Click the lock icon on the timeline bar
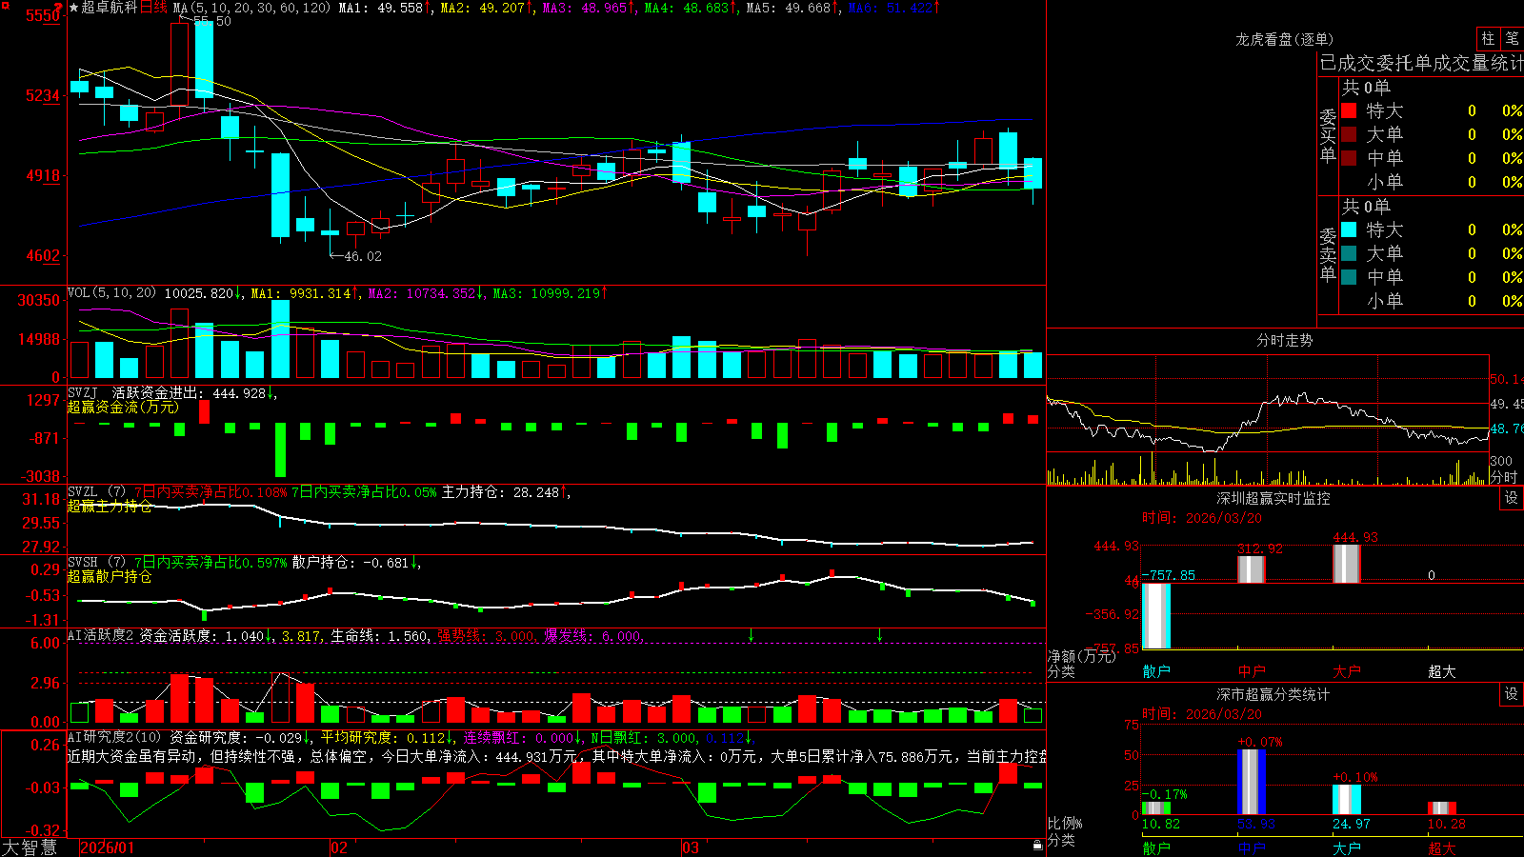This screenshot has height=857, width=1524. (1037, 846)
